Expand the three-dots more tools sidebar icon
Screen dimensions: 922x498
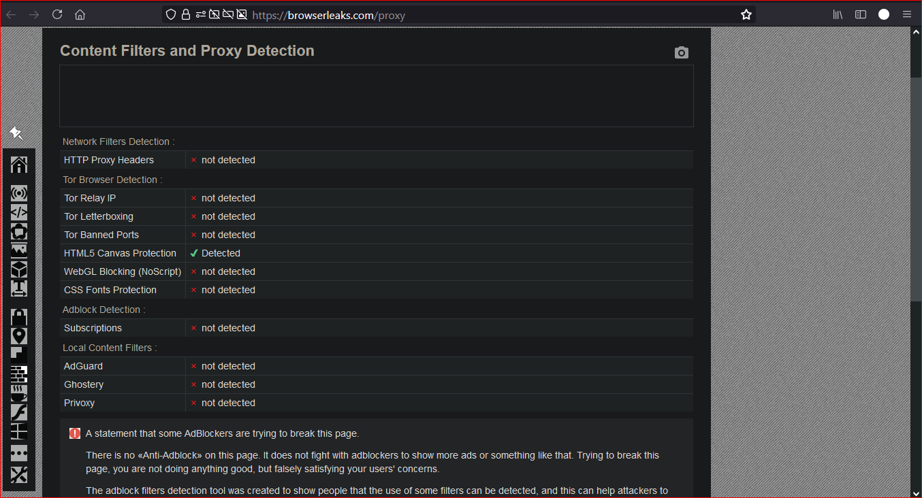point(19,452)
